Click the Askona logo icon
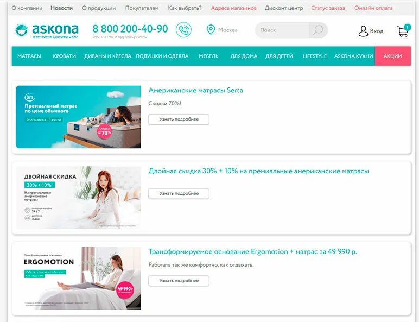 pos(21,30)
